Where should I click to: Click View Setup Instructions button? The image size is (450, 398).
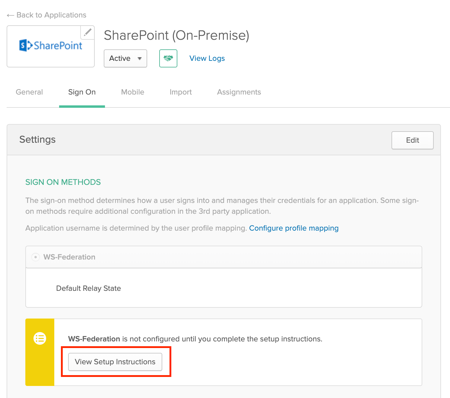click(115, 362)
